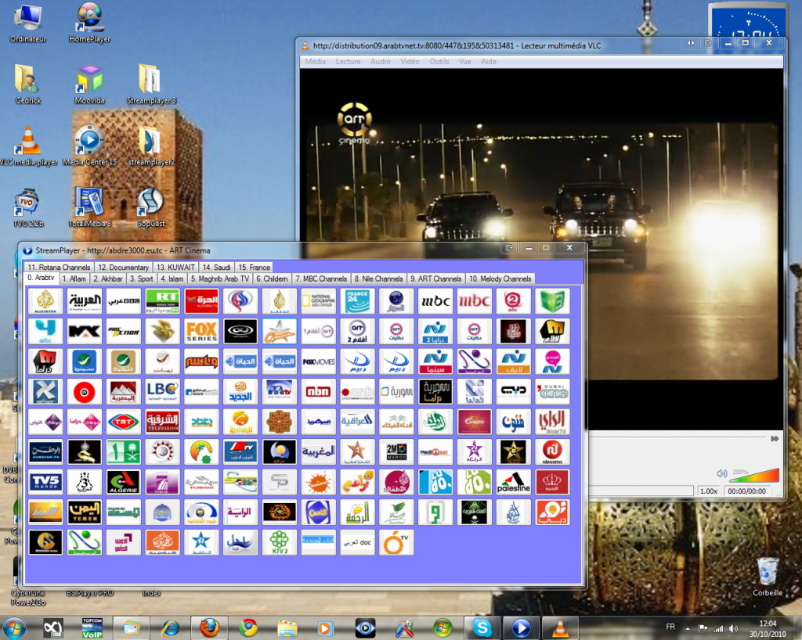Select the RT Arabic channel icon
The height and width of the screenshot is (640, 802).
[163, 301]
